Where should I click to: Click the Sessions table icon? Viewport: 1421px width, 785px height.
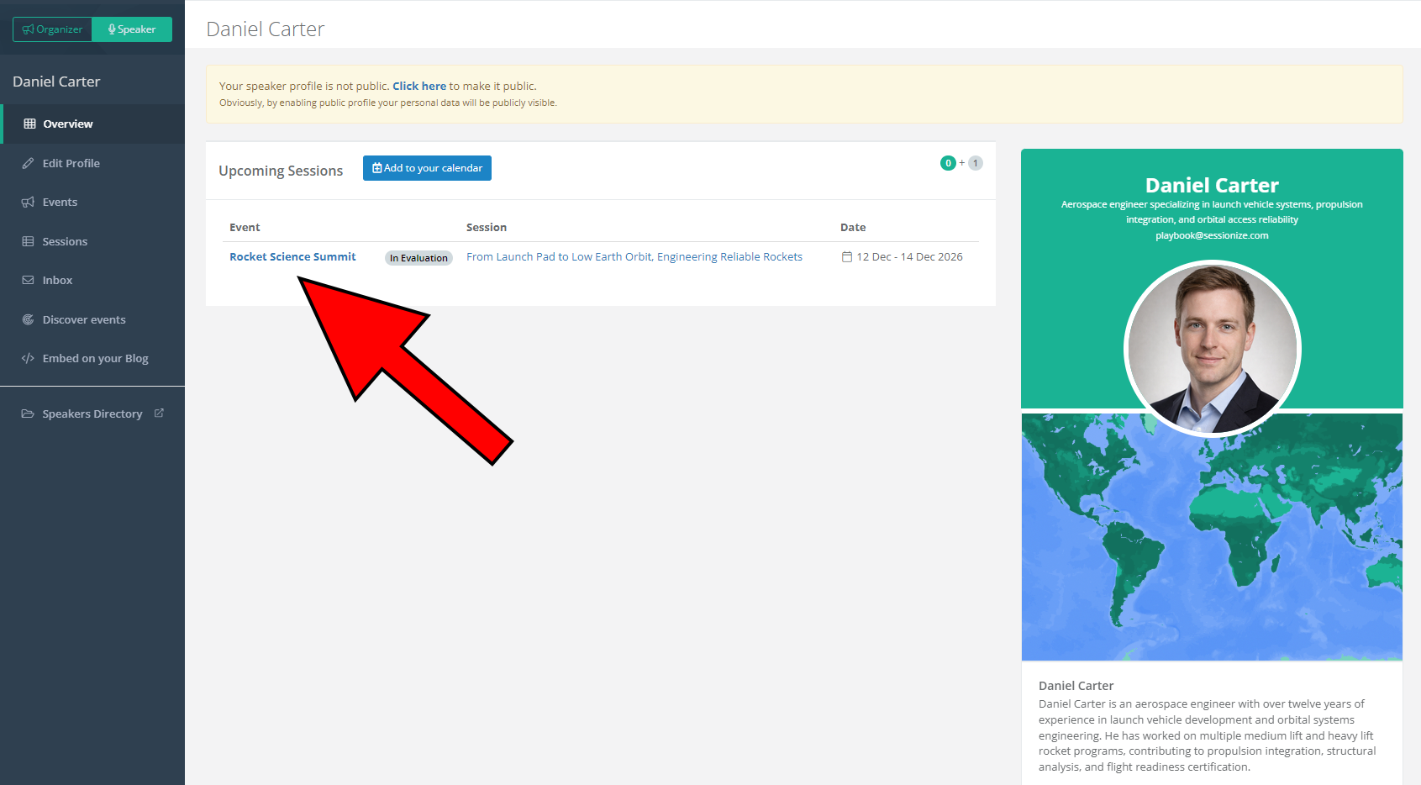tap(28, 241)
